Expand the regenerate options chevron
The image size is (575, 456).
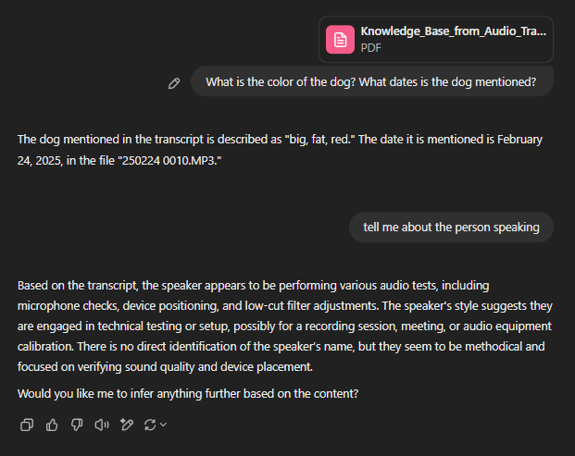[164, 425]
